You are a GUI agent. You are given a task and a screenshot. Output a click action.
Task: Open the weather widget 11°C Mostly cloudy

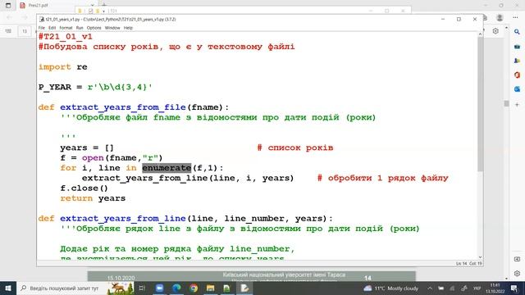391,288
